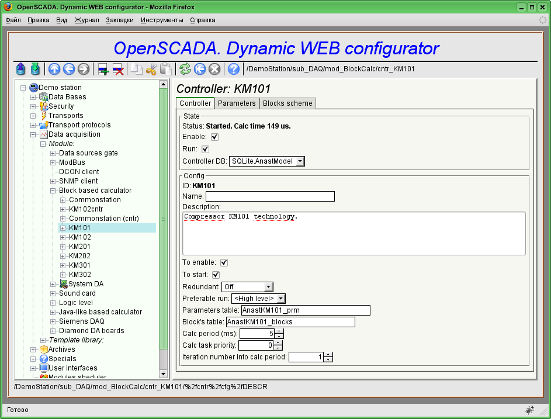Select the Logic level tree item

point(76,303)
